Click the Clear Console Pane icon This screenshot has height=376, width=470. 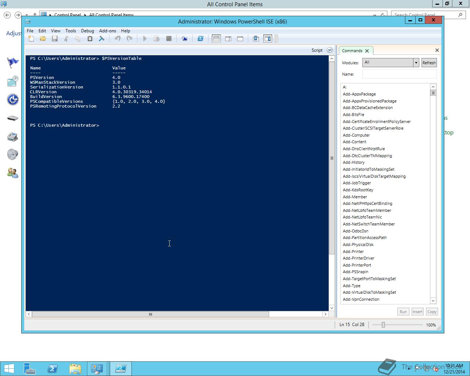coord(102,39)
